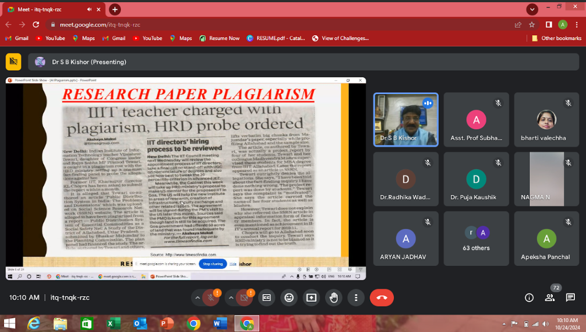Toggle Chrome side panel icon

click(x=548, y=25)
